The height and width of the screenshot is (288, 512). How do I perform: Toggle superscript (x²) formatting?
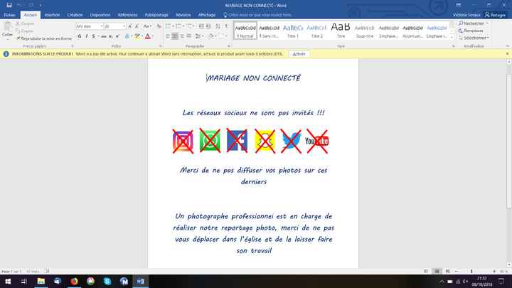(117, 36)
